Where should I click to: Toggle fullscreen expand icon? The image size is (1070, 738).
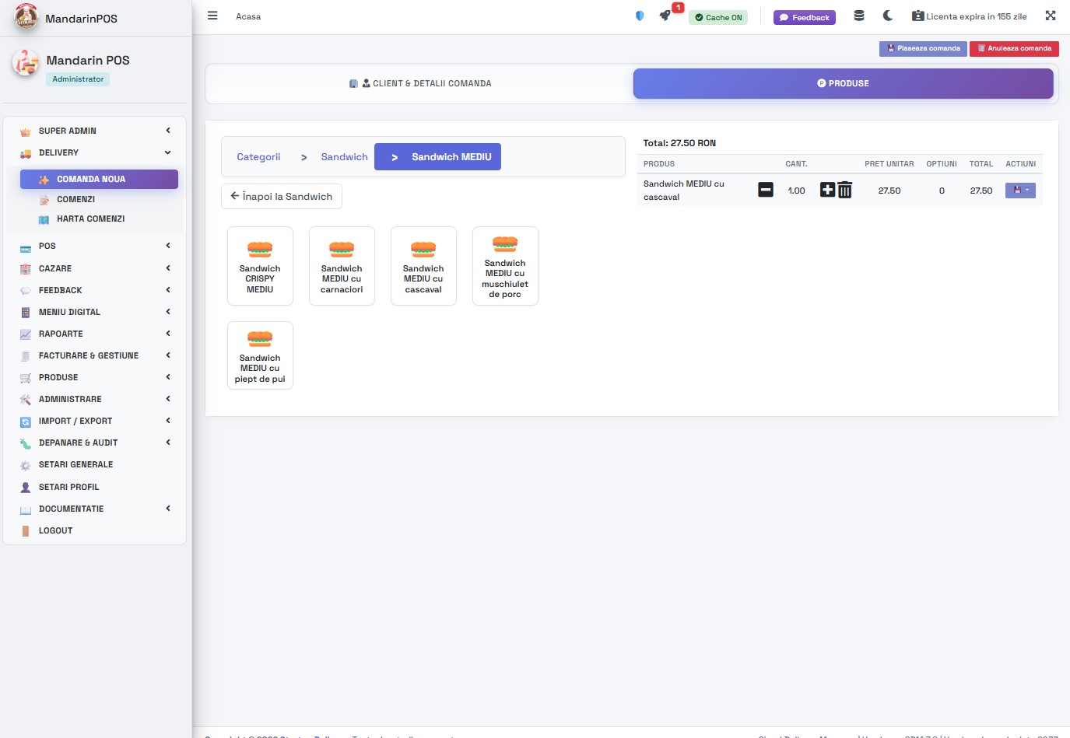coord(1051,16)
